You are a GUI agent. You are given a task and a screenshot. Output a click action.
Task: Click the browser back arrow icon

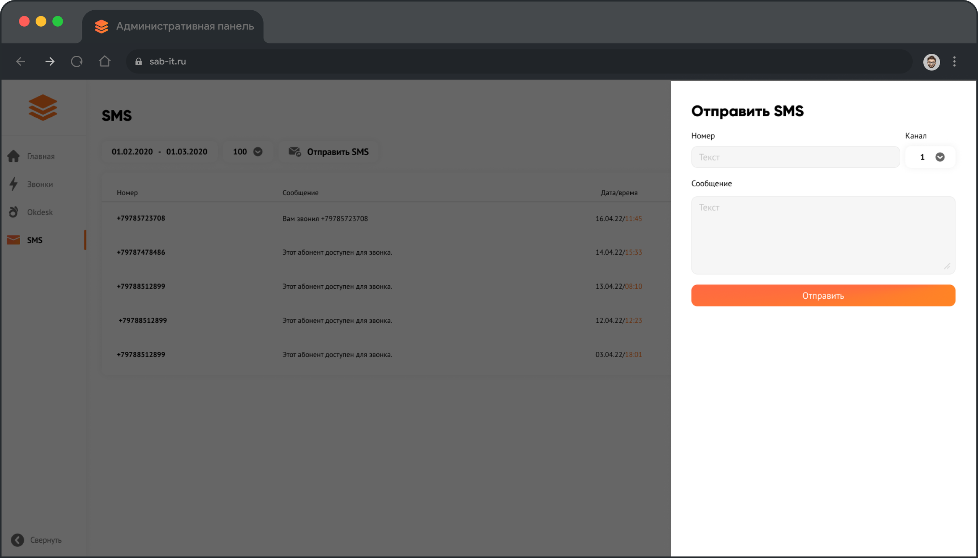pyautogui.click(x=21, y=61)
